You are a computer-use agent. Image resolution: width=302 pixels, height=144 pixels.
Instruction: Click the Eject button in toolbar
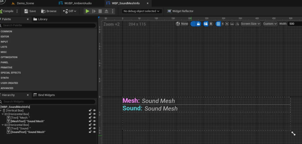[106, 11]
